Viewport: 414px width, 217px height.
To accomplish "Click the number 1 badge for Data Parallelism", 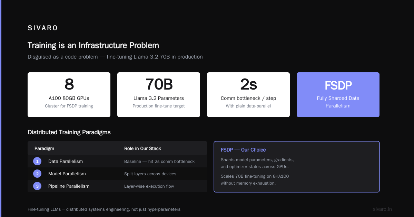I will (37, 161).
